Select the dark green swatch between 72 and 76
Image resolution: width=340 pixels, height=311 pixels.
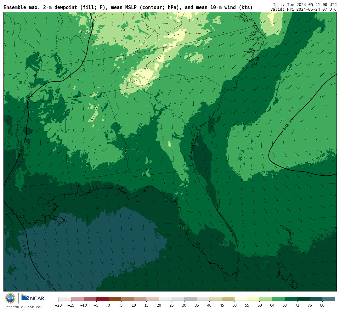[x=303, y=299]
